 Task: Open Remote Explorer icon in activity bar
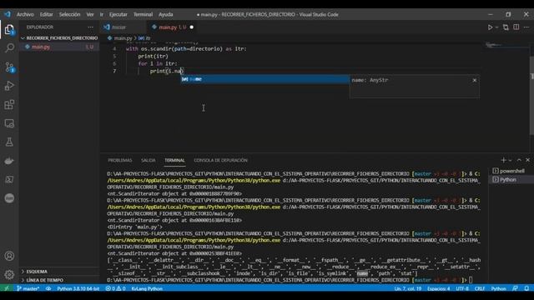pos(9,123)
